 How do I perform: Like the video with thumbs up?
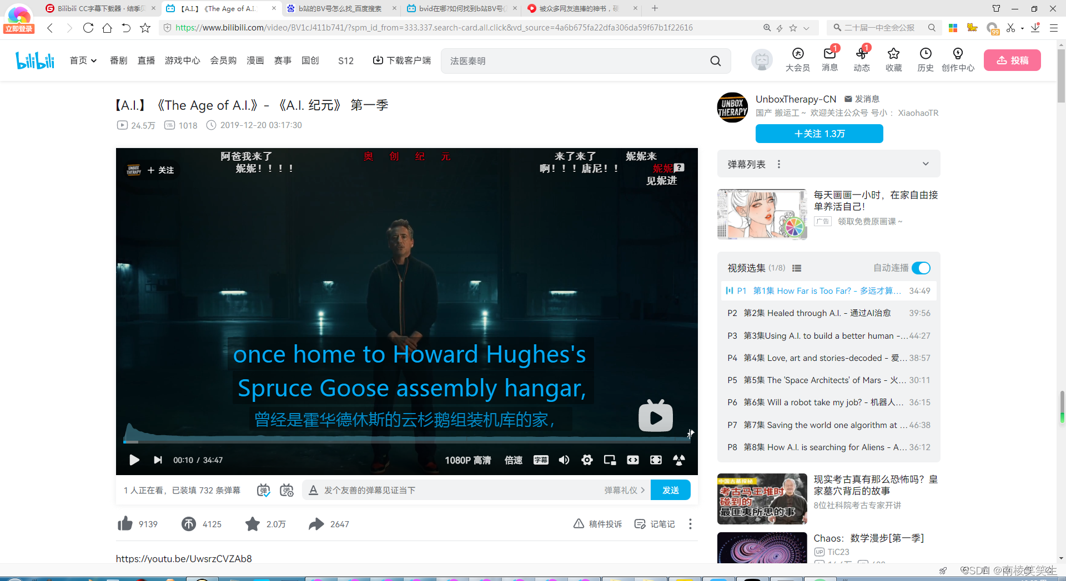[125, 524]
